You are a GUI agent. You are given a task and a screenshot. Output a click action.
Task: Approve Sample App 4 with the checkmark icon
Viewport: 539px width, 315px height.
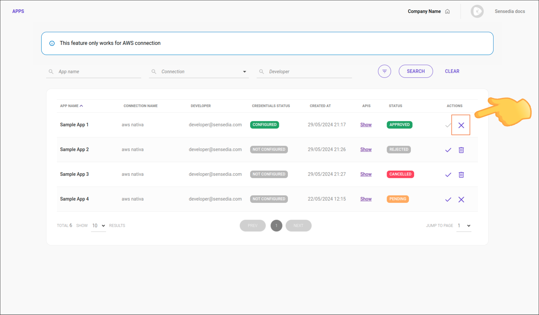tap(448, 199)
